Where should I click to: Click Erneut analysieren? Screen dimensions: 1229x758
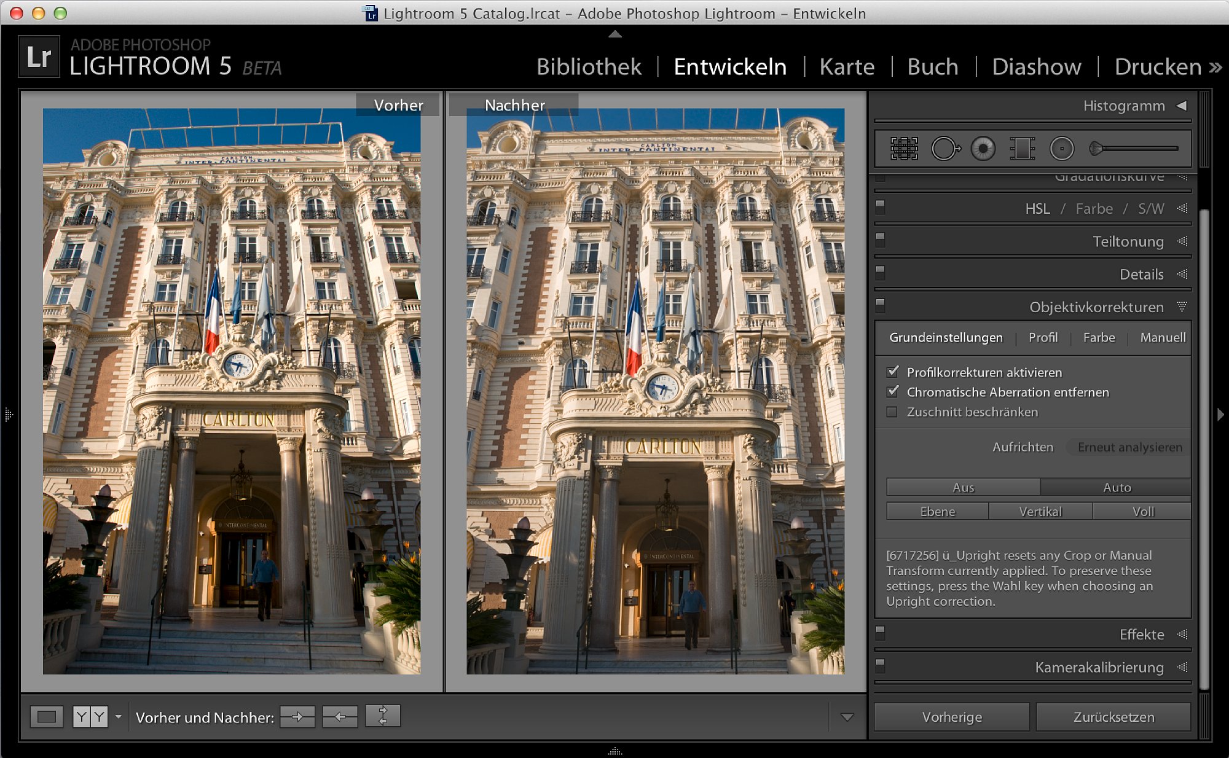coord(1129,447)
